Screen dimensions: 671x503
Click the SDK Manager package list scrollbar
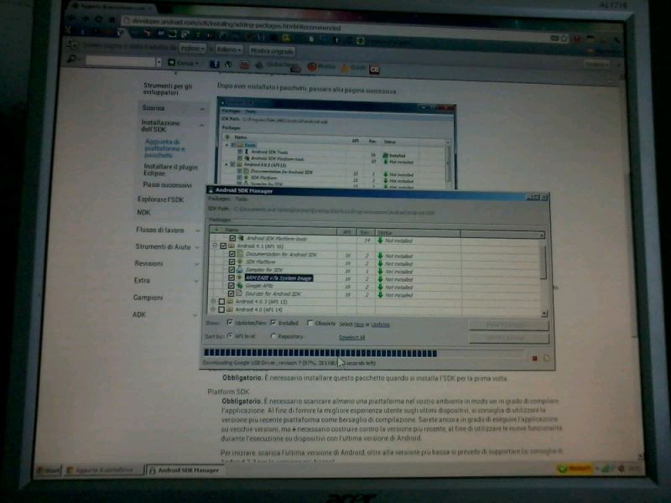(544, 274)
